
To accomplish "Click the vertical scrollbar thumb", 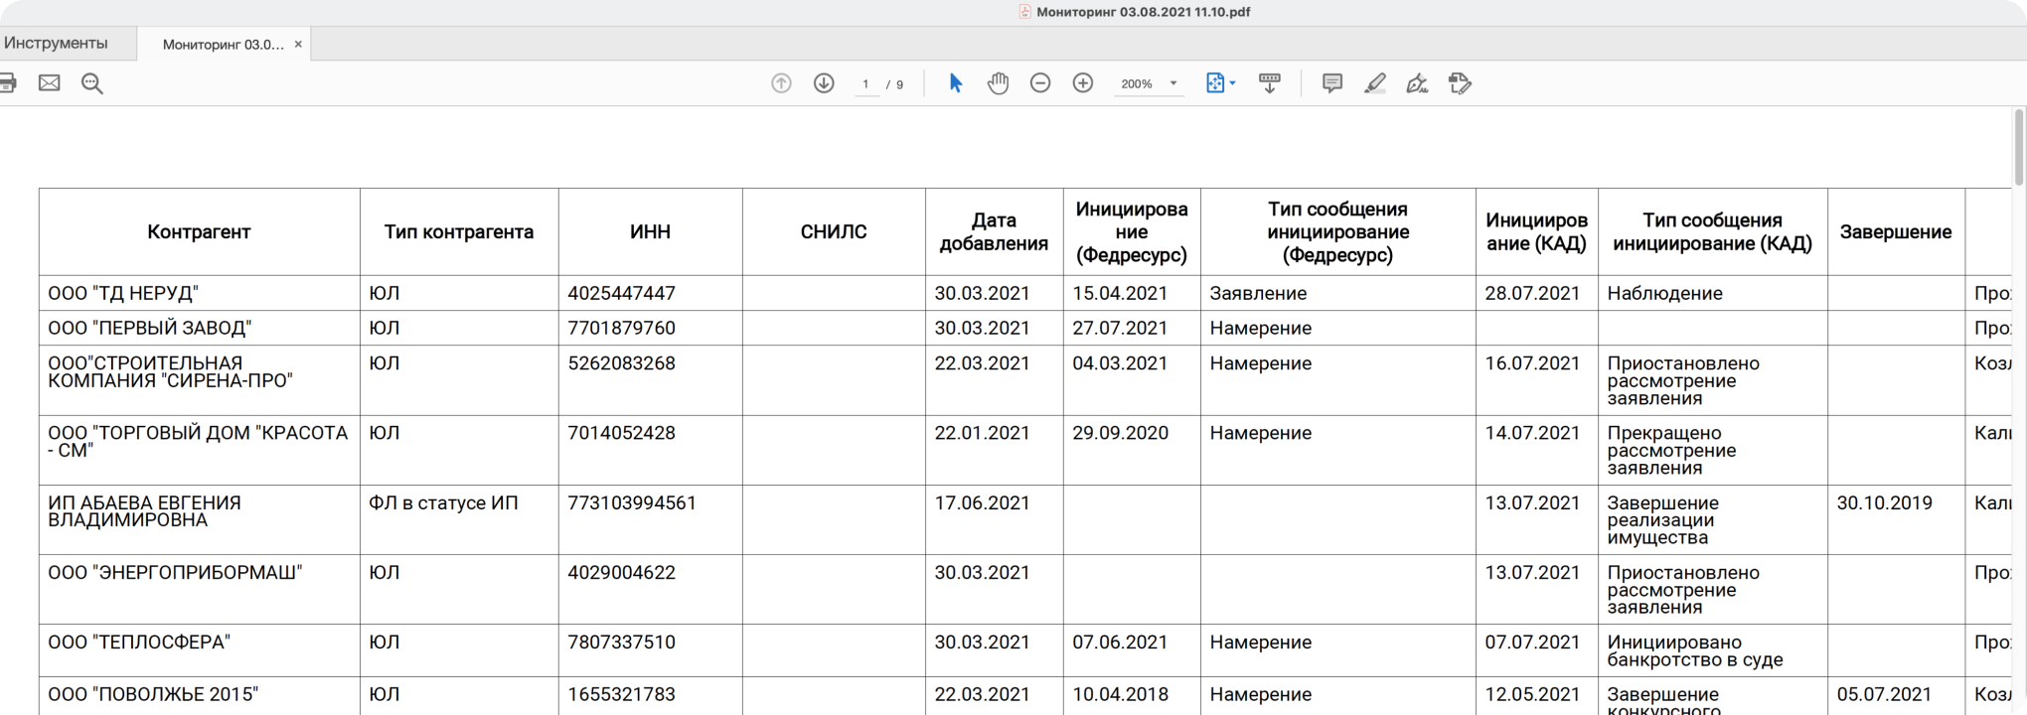I will tap(2019, 147).
